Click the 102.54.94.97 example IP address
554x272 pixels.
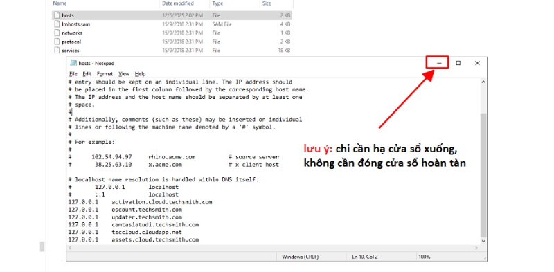point(111,157)
